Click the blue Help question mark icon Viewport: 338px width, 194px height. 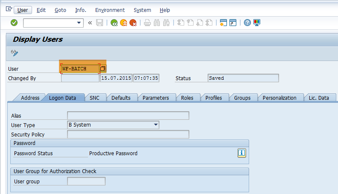[x=247, y=23]
